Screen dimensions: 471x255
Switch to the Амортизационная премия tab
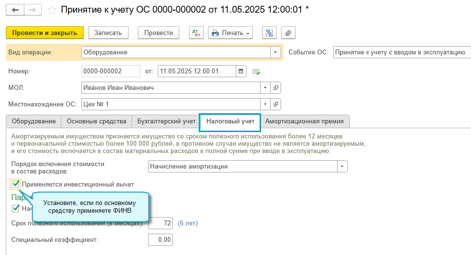pos(304,121)
